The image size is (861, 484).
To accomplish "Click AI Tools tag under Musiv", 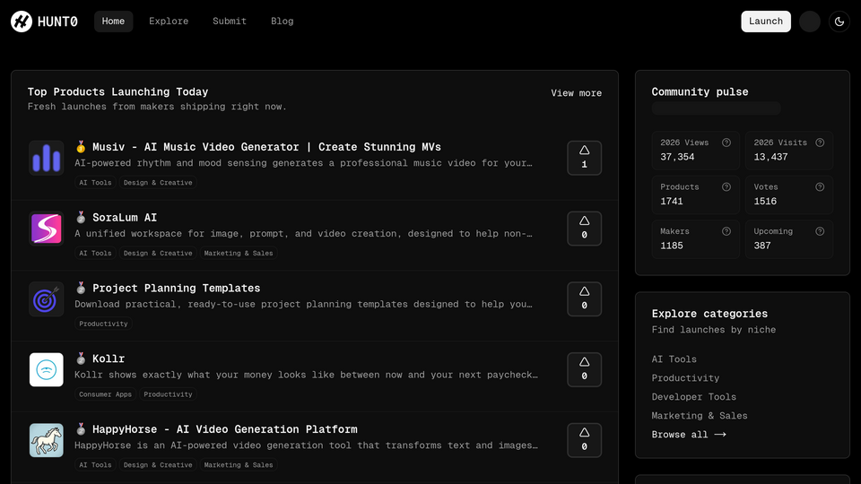I will click(95, 183).
